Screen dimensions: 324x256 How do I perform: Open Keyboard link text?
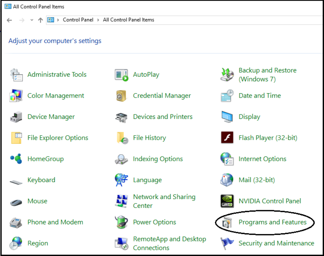pos(41,180)
